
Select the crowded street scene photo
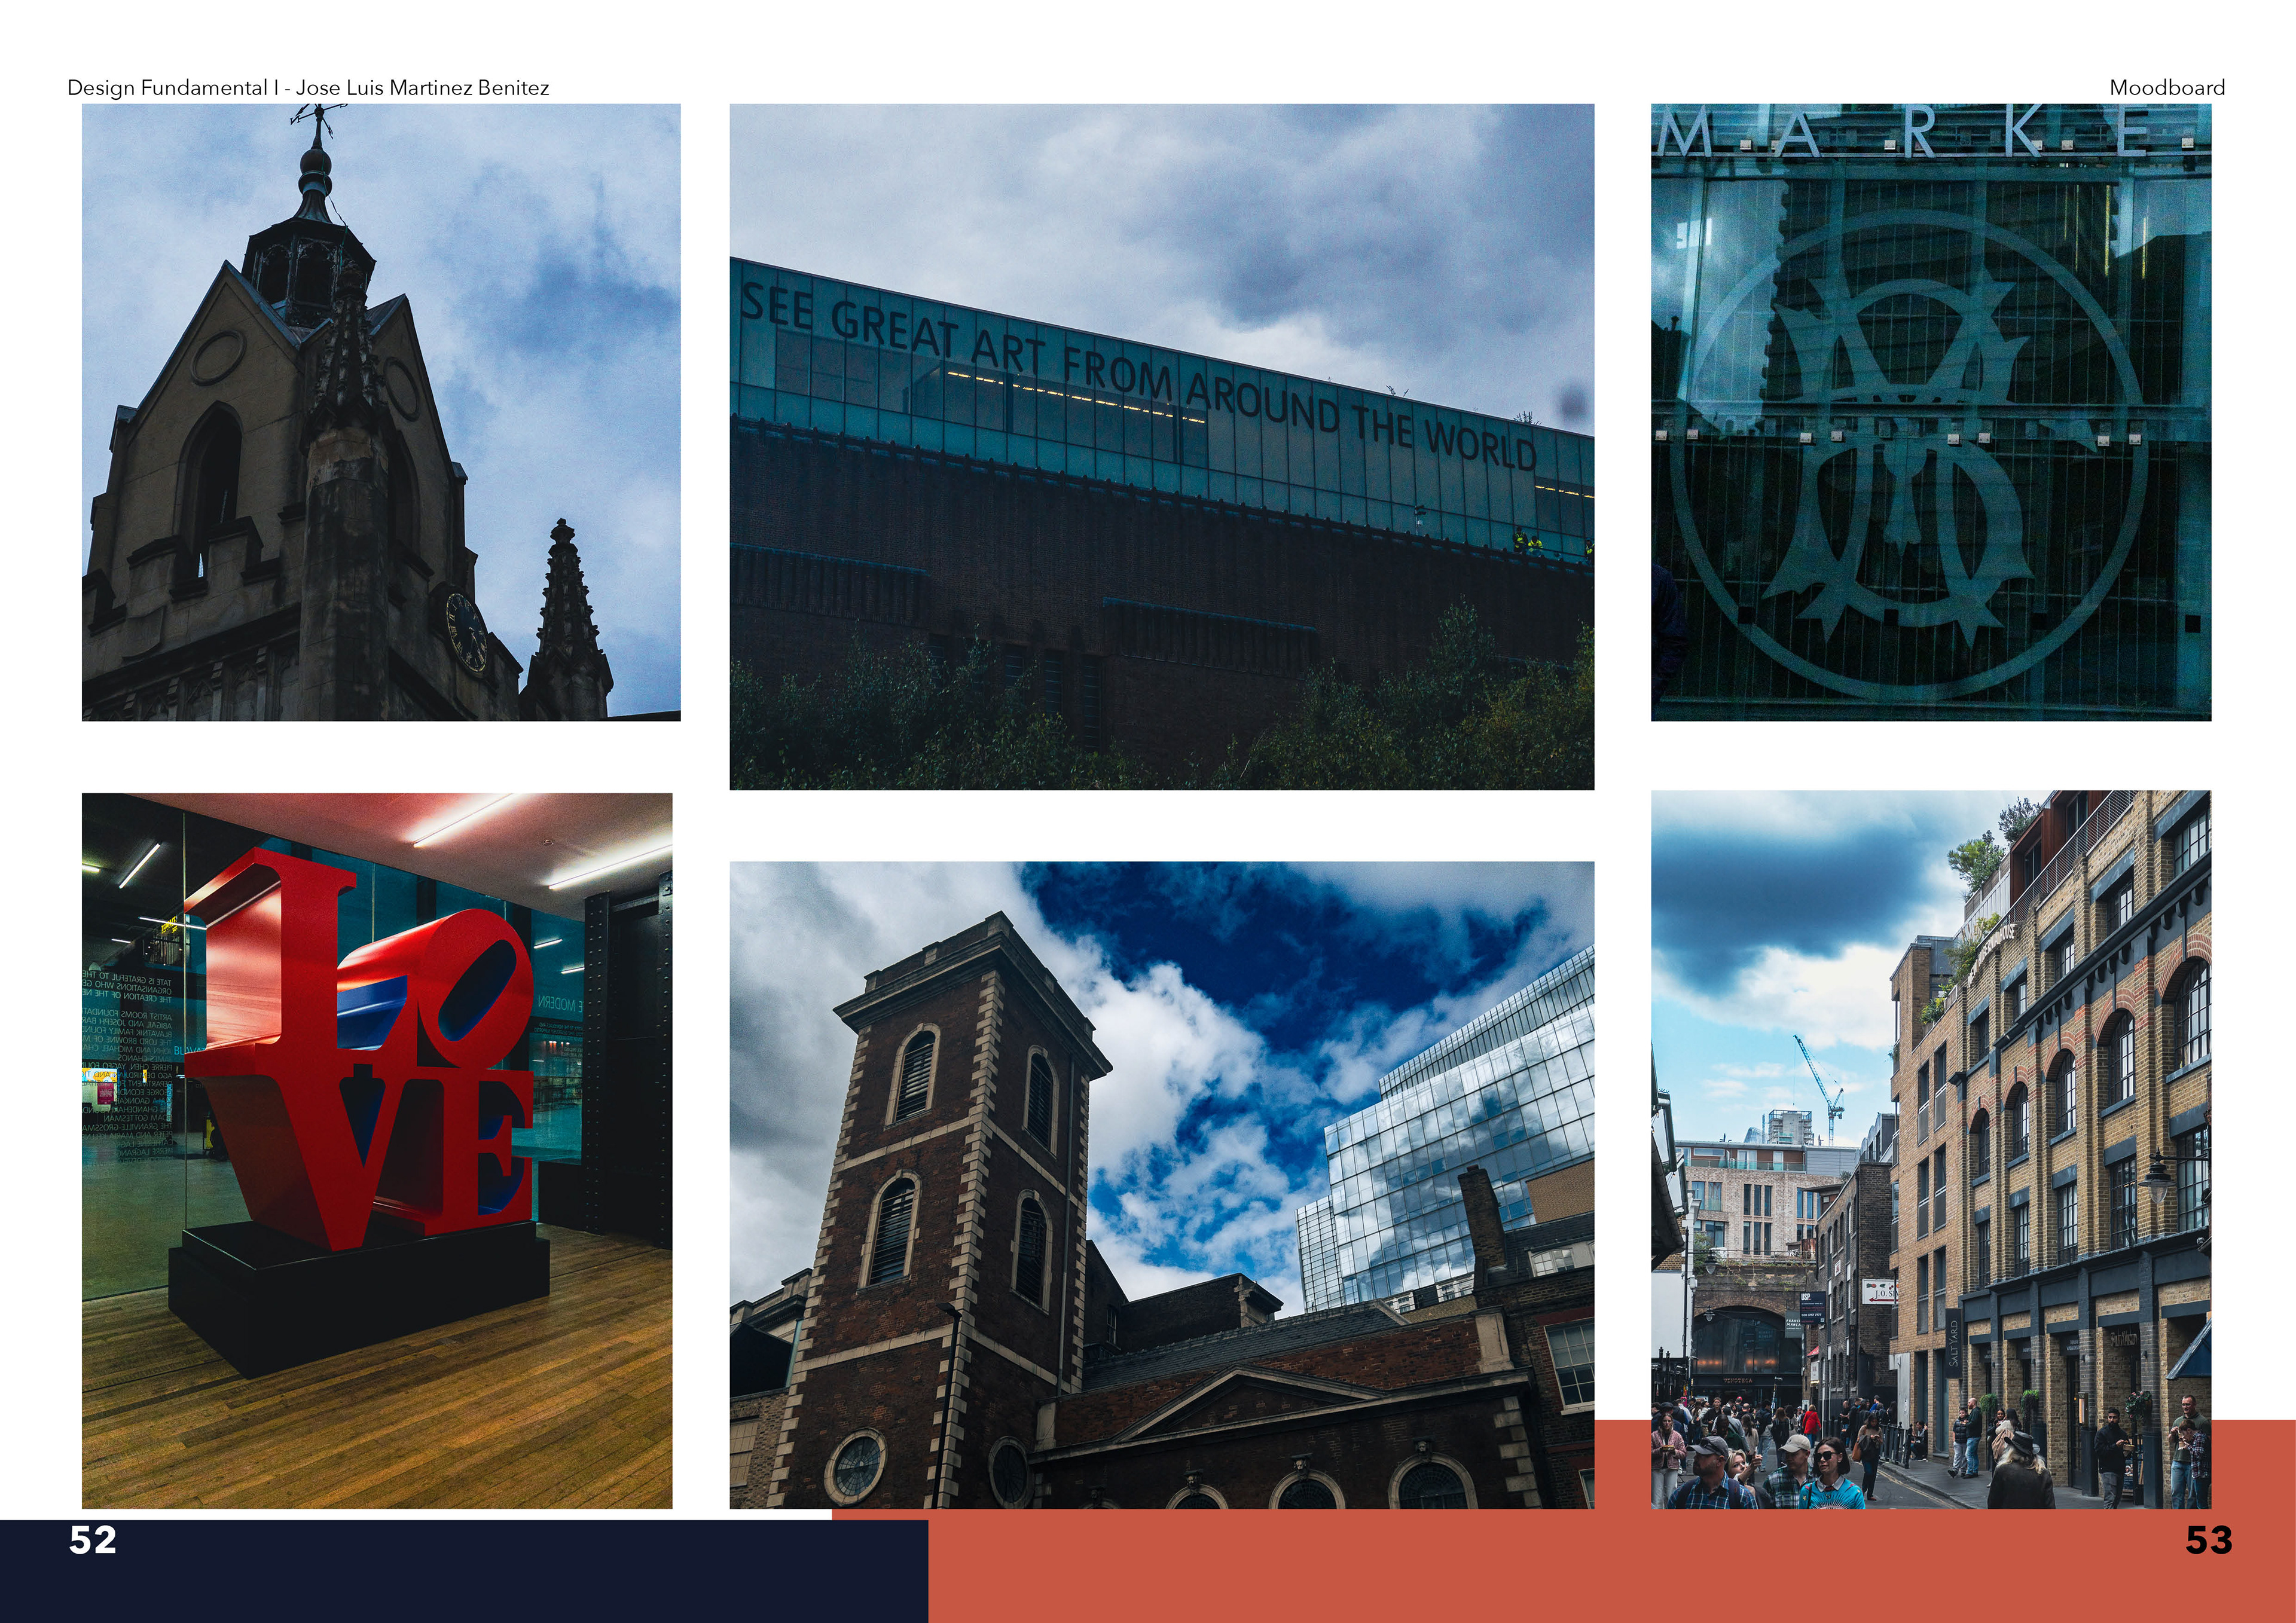1931,1150
